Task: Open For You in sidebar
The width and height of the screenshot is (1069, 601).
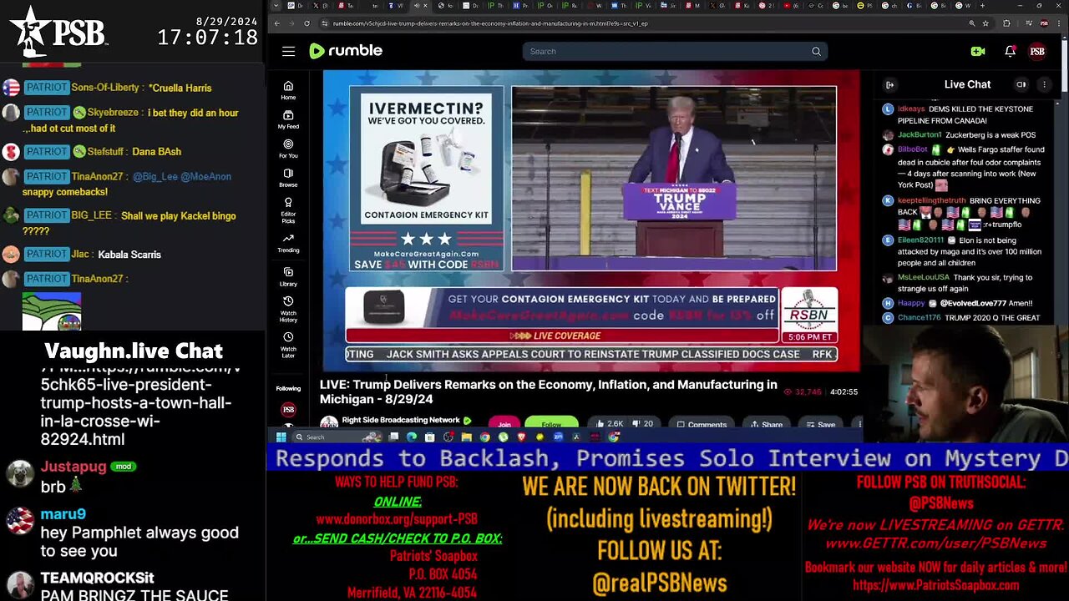Action: click(288, 149)
